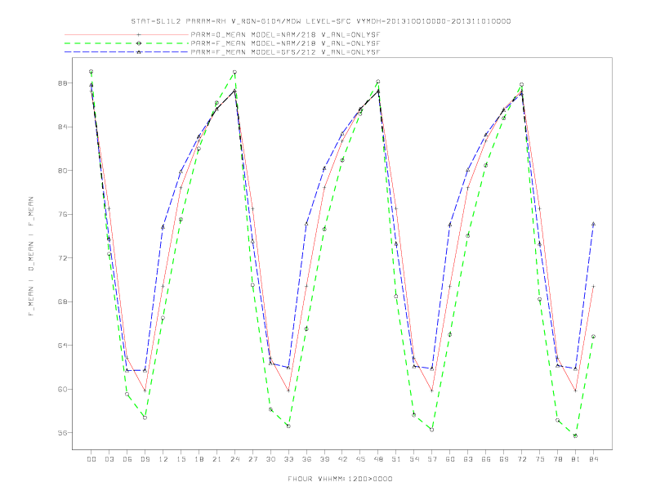Click green circle data point at hour 57
The image size is (647, 500).
pos(432,430)
